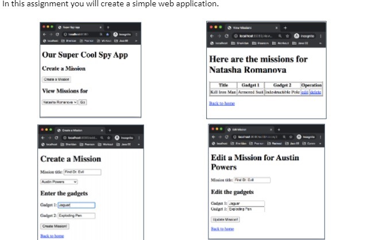Click bookmark star in Super Spy App browser
This screenshot has width=375, height=240.
107,34
